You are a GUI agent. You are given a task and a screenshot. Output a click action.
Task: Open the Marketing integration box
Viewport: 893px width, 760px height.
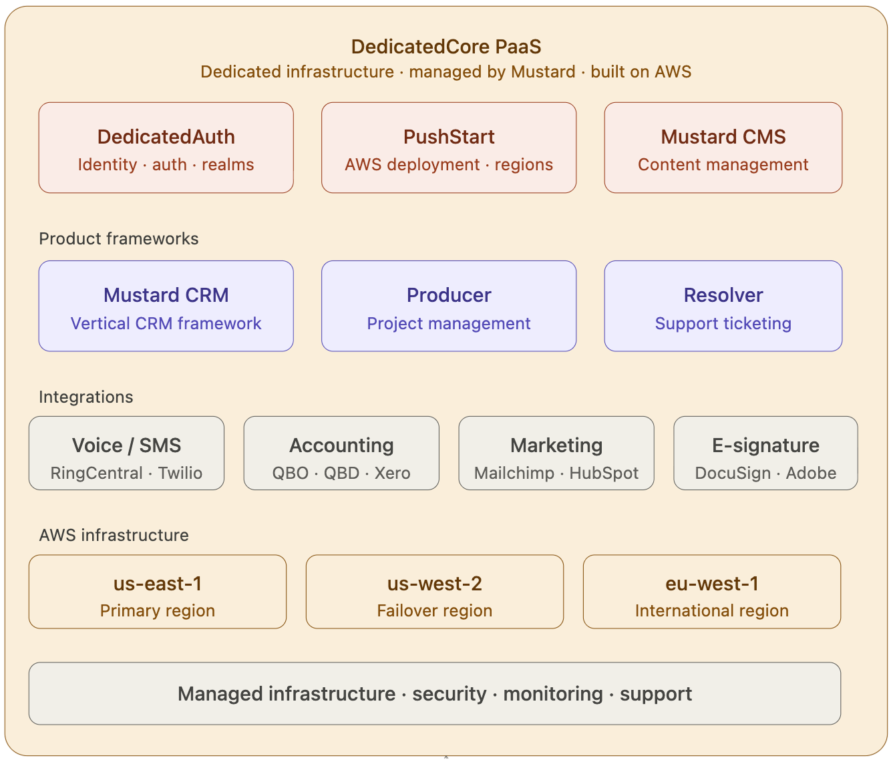click(x=556, y=453)
